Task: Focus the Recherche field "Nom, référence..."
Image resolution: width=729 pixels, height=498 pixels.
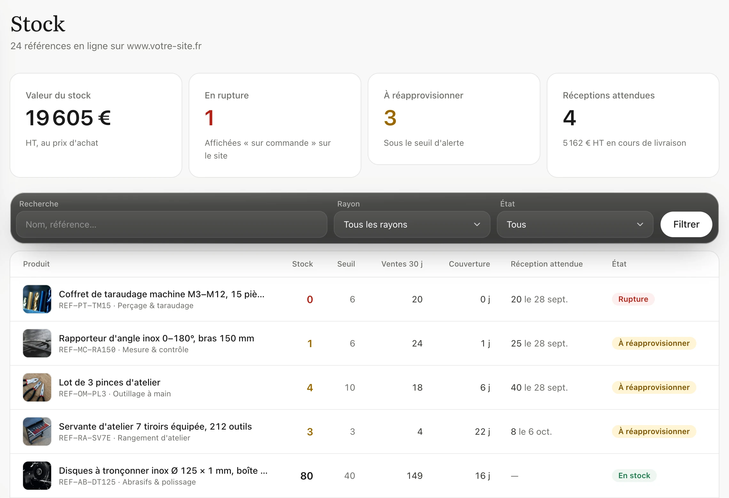Action: pos(172,224)
